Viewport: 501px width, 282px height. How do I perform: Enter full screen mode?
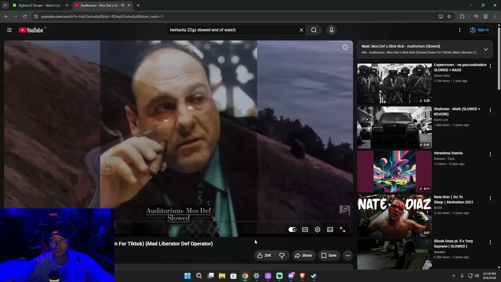coord(342,230)
